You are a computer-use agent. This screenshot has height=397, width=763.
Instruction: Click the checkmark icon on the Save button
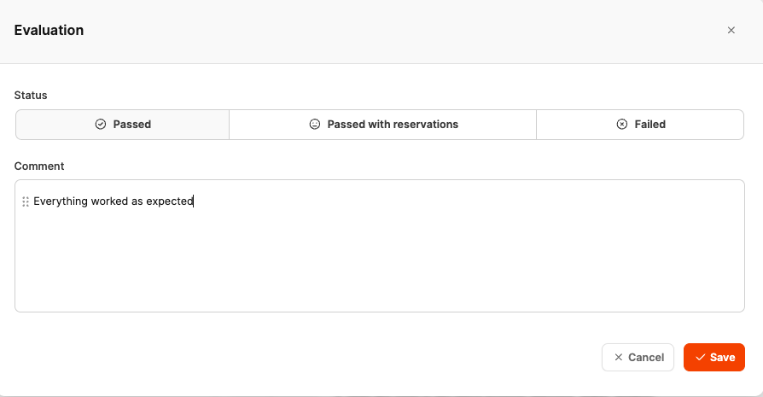tap(700, 358)
